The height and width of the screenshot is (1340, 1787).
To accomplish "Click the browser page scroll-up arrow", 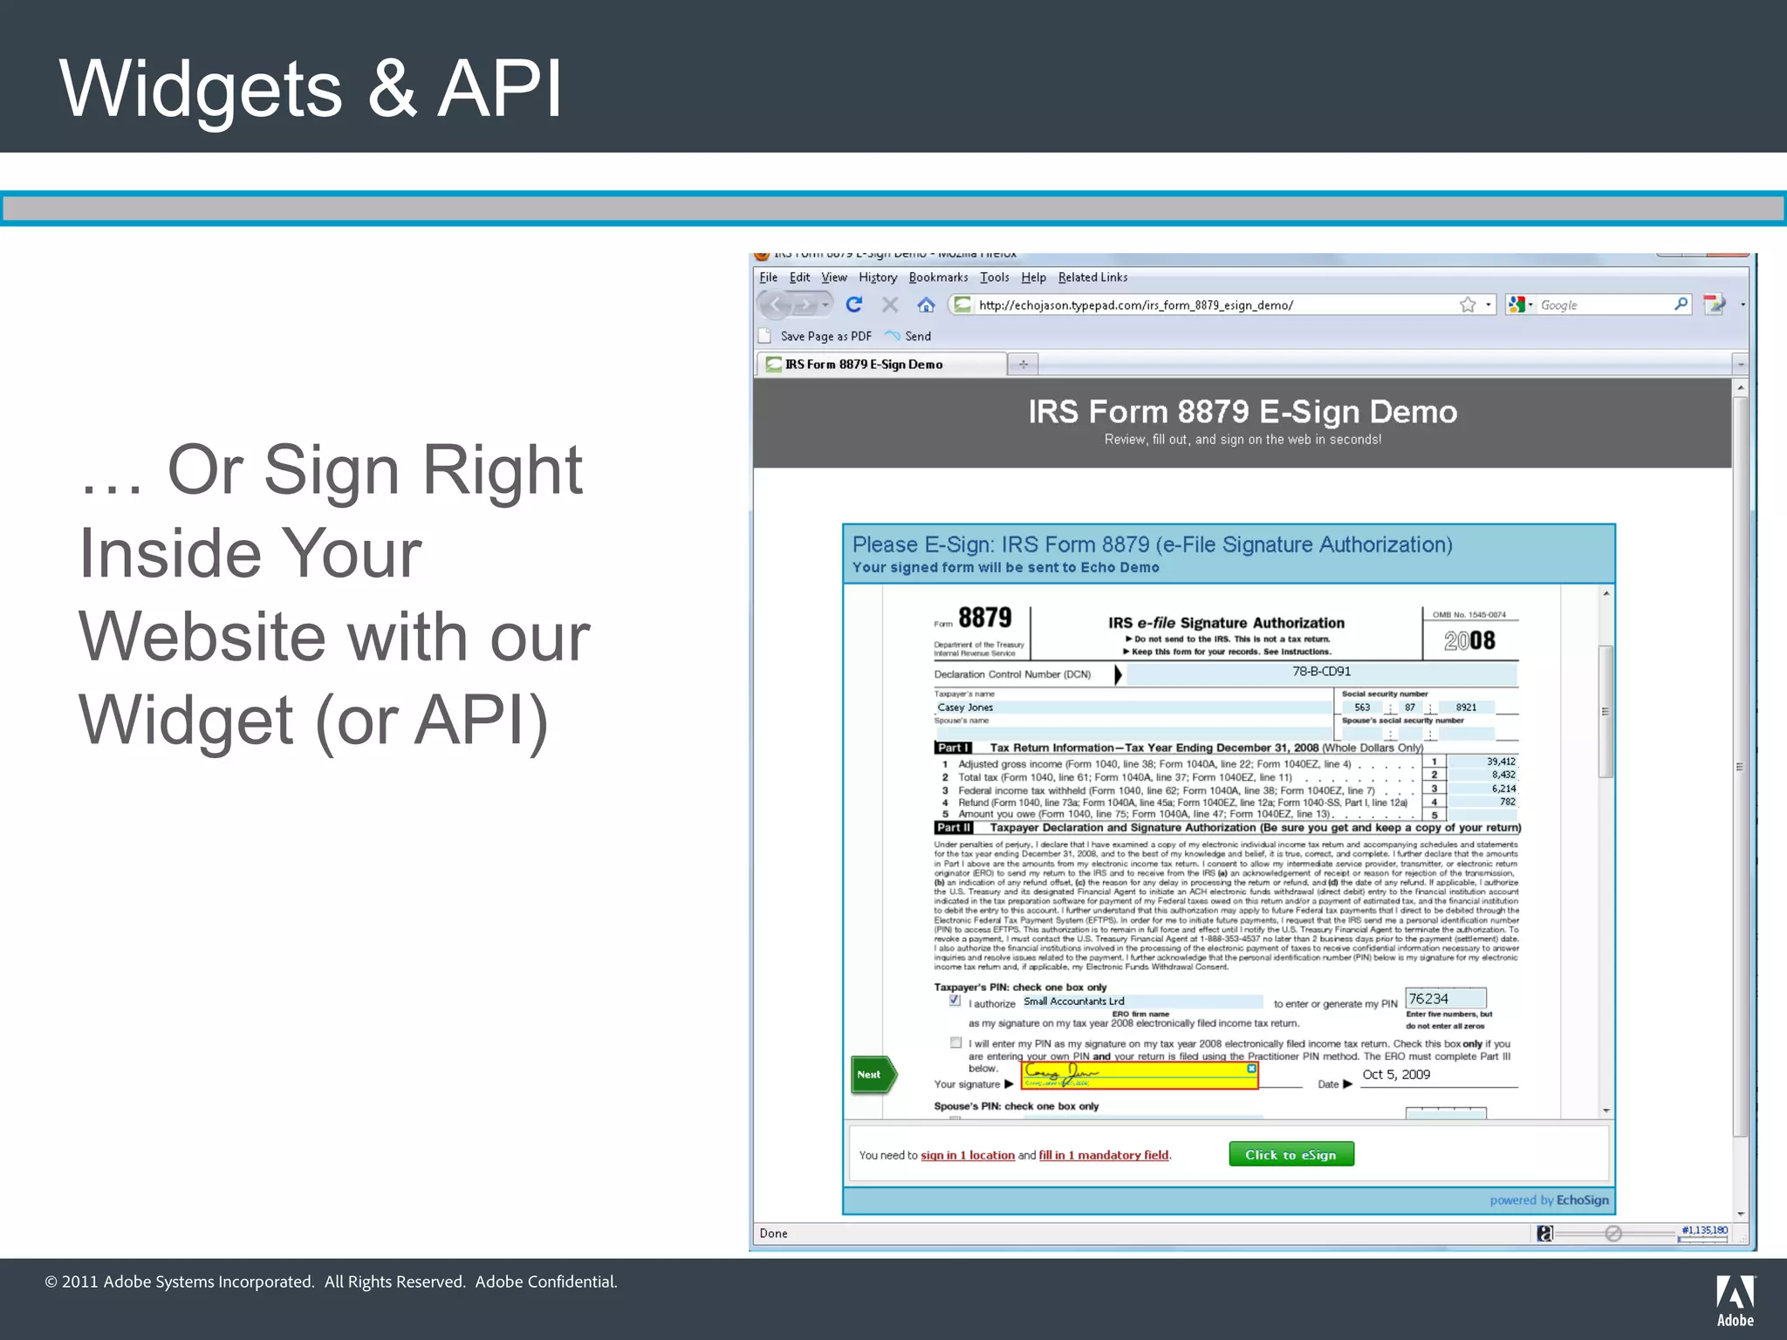I will pyautogui.click(x=1740, y=387).
